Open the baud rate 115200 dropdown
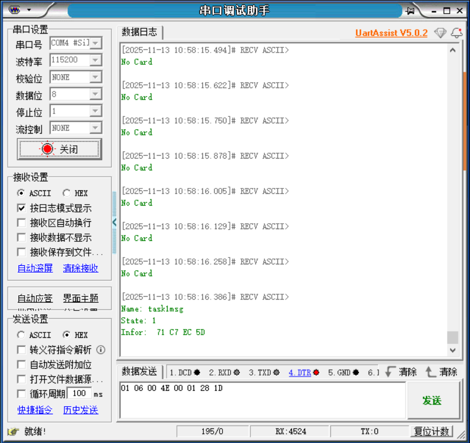Viewport: 470px width, 443px height. pyautogui.click(x=96, y=60)
